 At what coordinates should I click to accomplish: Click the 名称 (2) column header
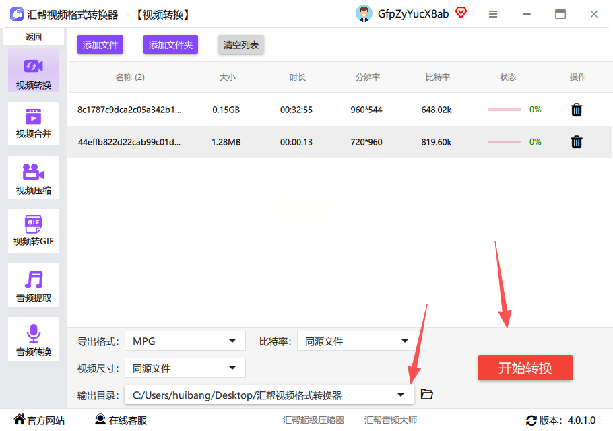point(130,77)
